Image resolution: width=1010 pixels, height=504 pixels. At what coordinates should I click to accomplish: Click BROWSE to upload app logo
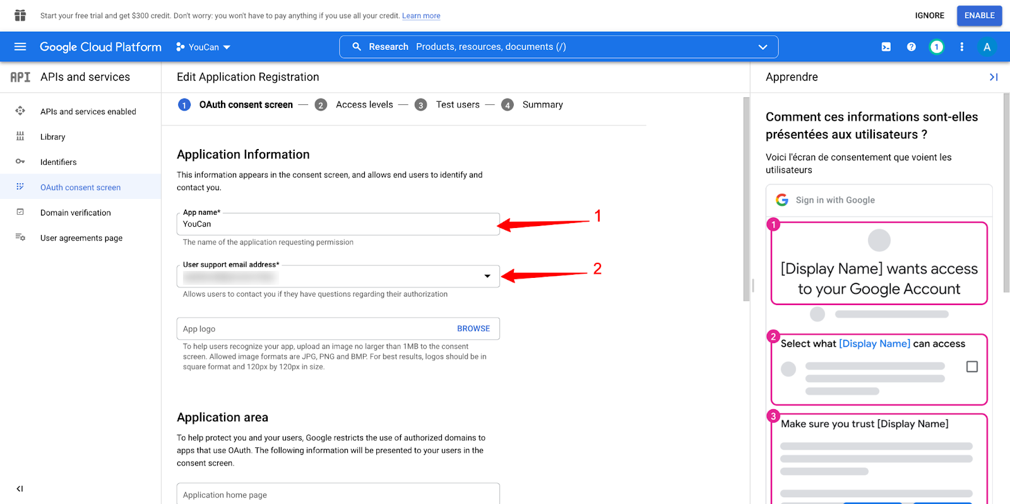(473, 328)
